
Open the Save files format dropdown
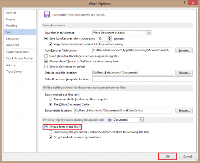point(149,33)
